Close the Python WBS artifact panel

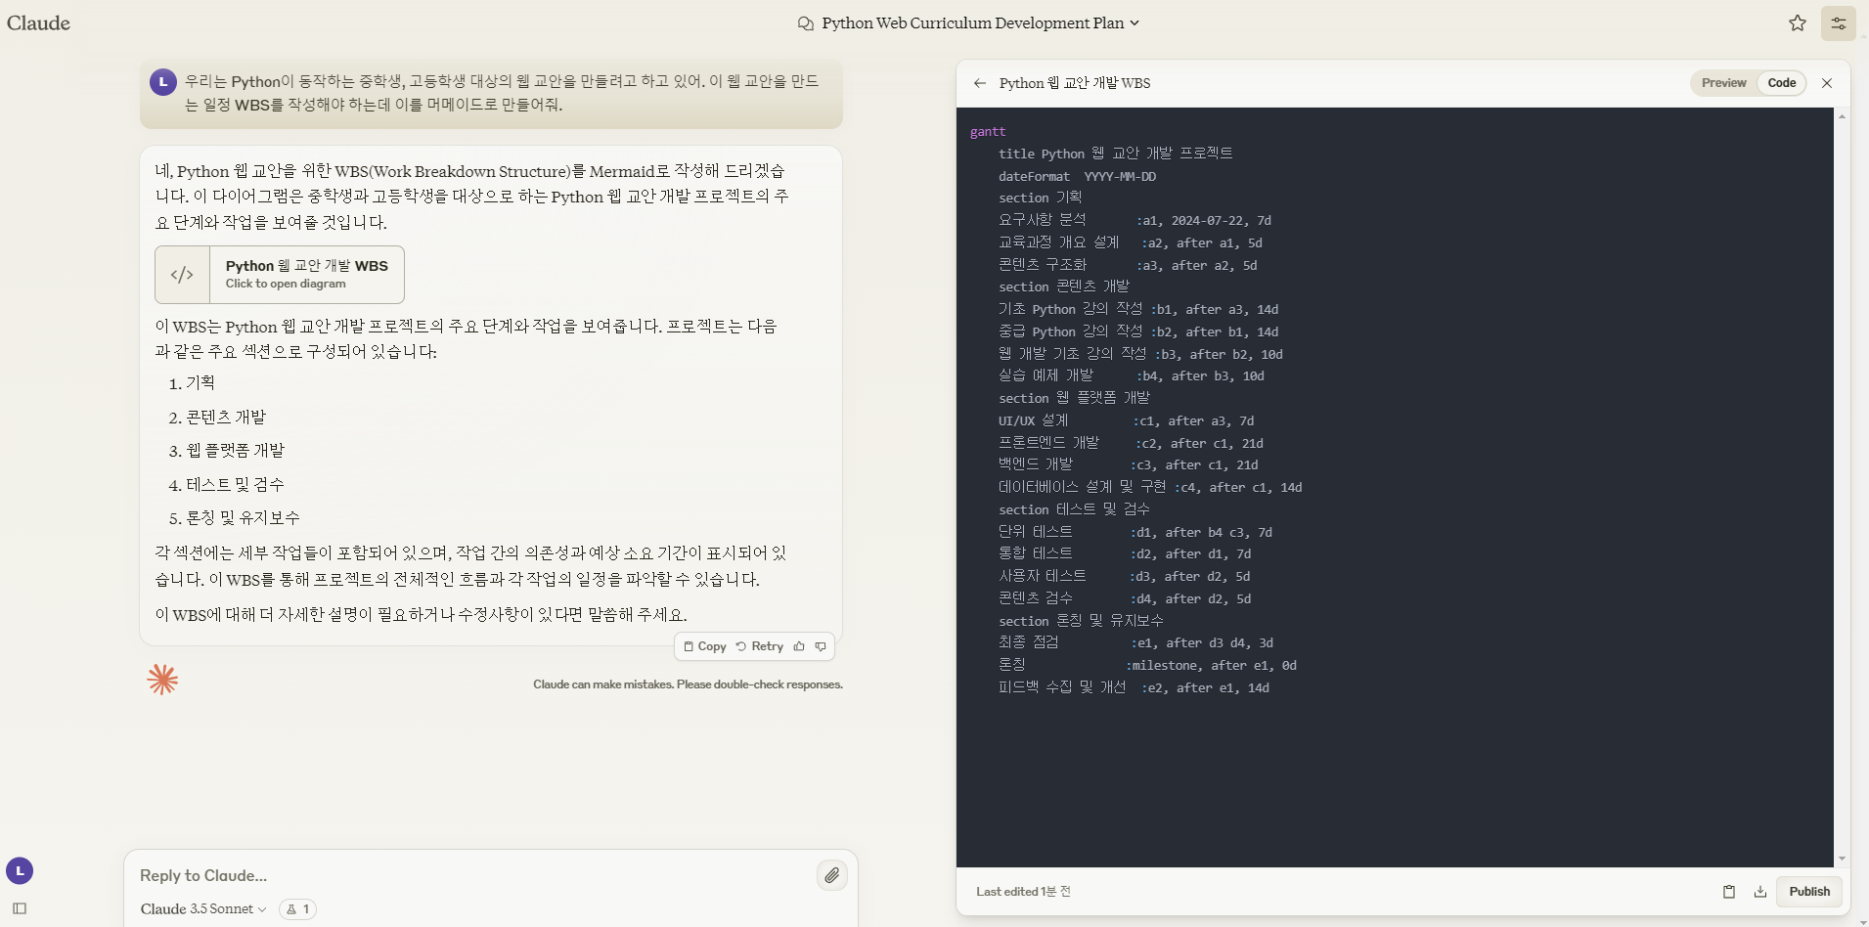(1826, 83)
